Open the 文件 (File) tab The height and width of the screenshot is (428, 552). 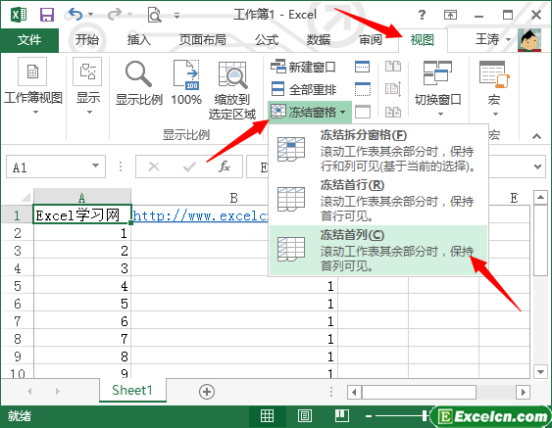29,40
